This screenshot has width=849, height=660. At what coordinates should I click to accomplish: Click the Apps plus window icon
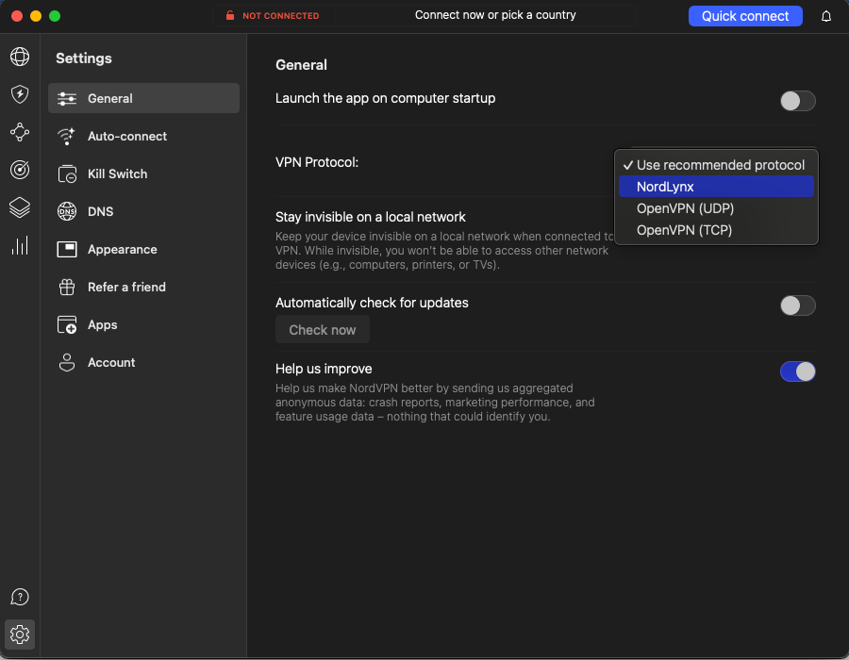point(67,325)
